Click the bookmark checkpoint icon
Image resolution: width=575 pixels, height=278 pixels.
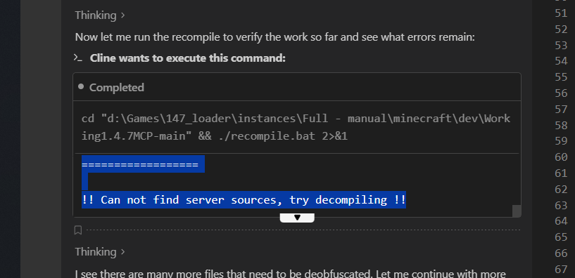pyautogui.click(x=77, y=230)
